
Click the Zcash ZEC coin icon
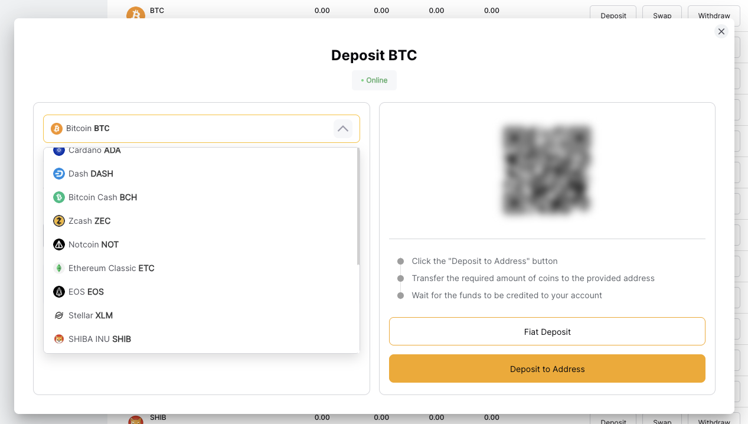pyautogui.click(x=58, y=221)
